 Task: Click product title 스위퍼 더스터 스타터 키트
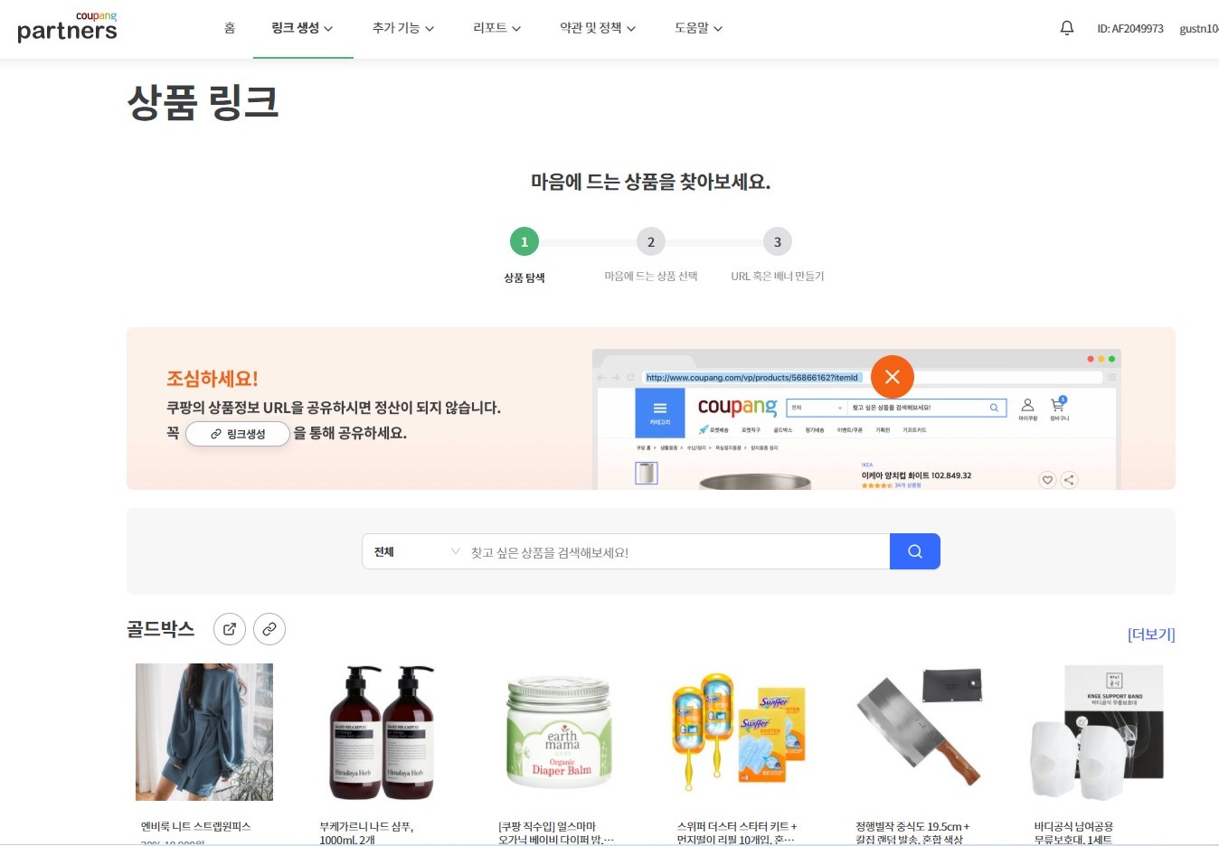[x=737, y=832]
